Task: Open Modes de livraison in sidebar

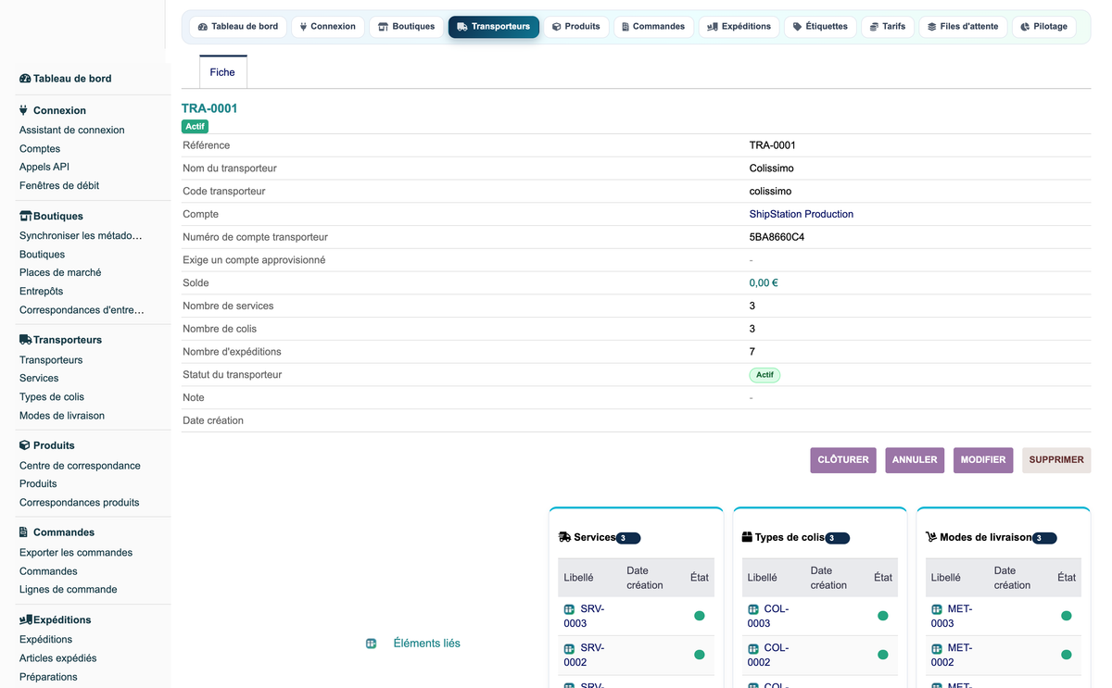Action: (x=62, y=416)
